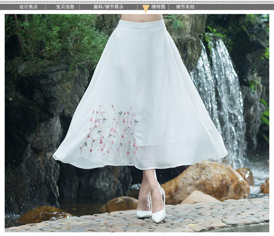Switch to the 宝贝信息 tab
Viewport: 274px width, 236px height.
point(65,7)
